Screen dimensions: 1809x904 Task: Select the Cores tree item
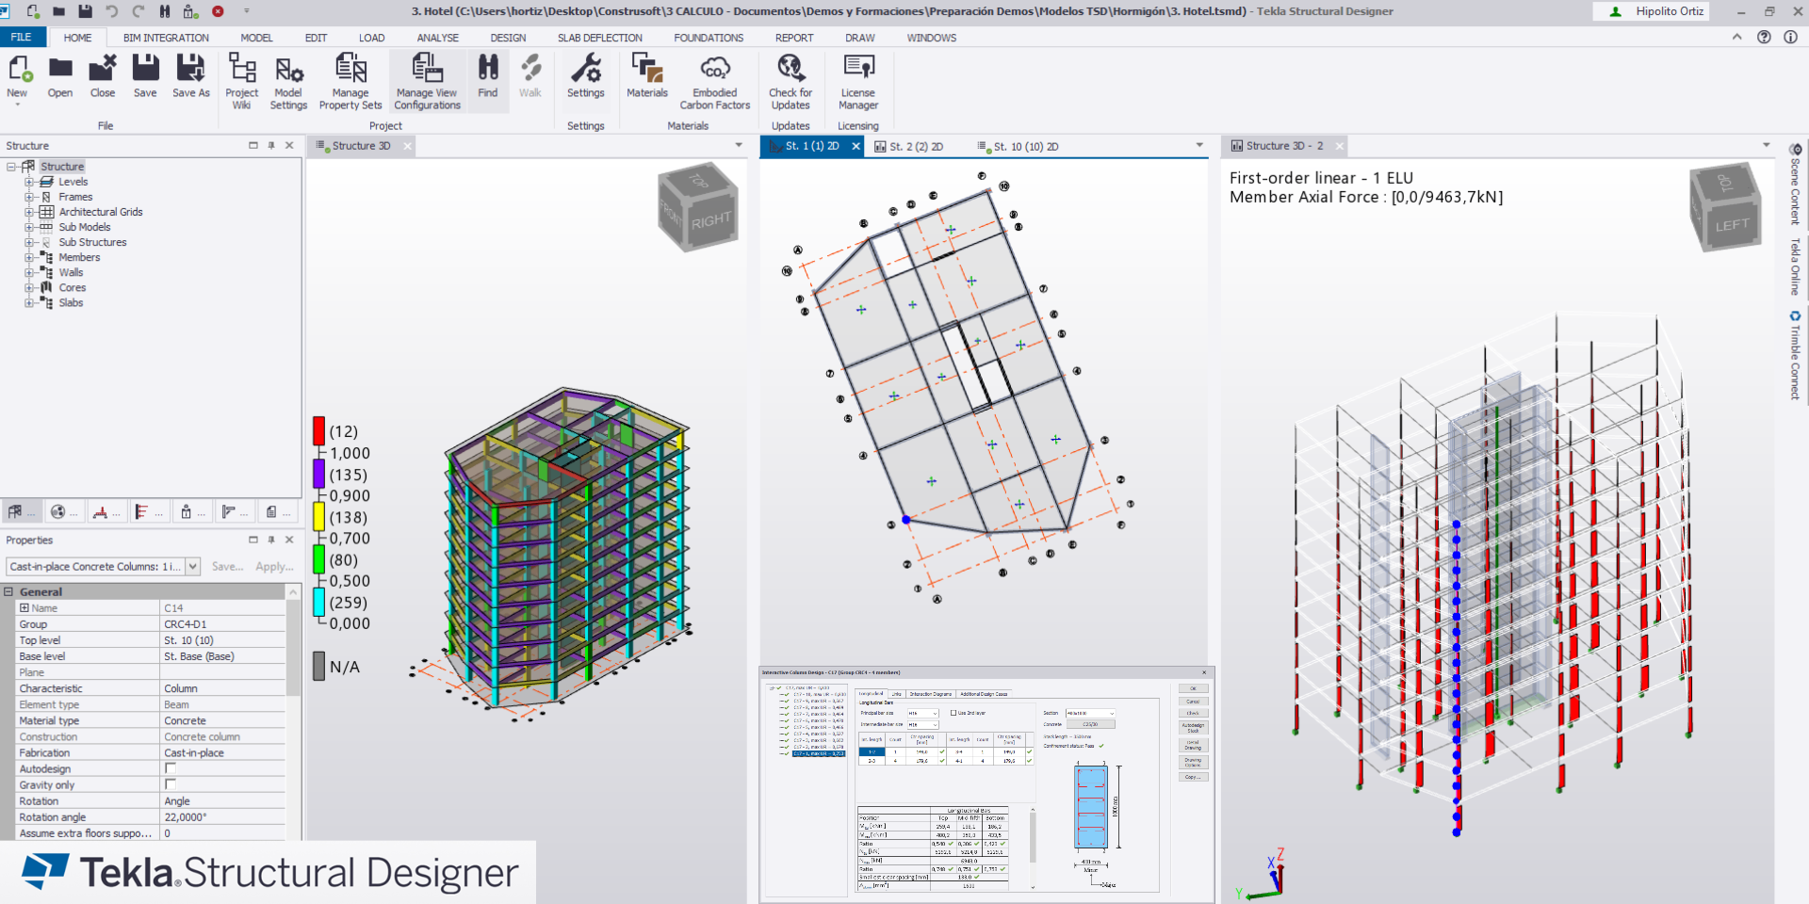pos(72,287)
